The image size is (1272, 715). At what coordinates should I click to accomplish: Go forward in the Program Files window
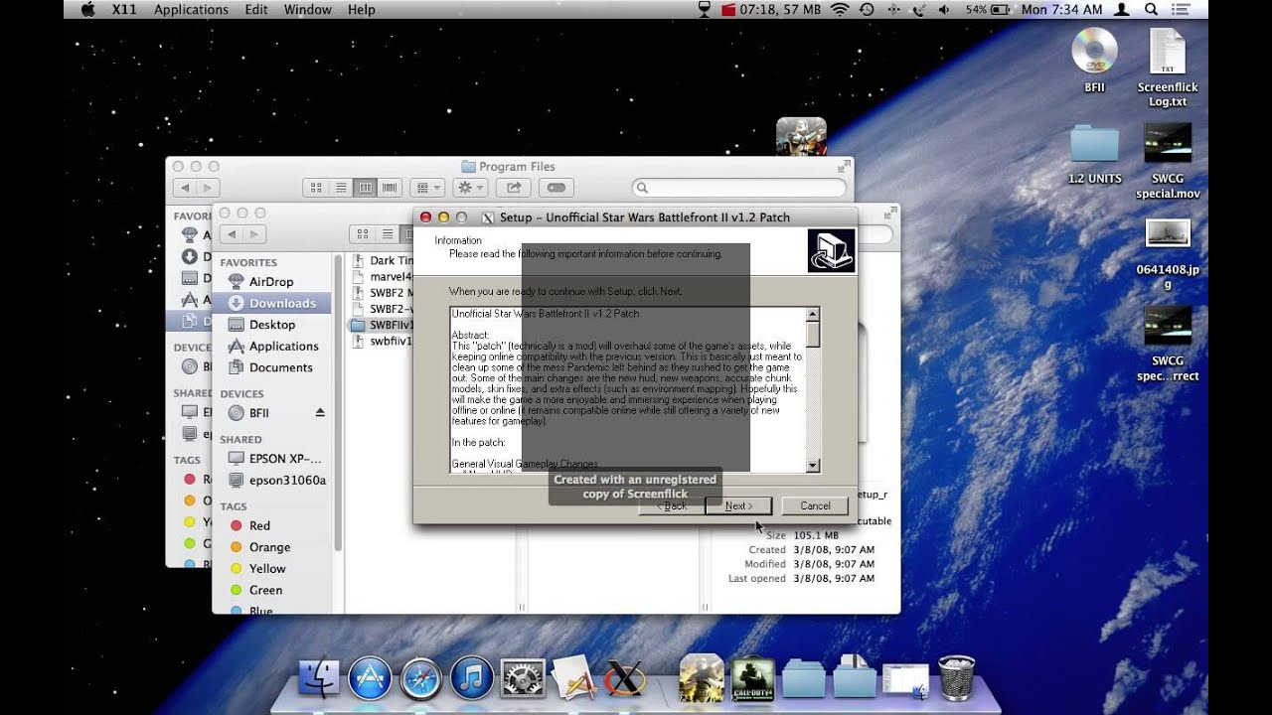[208, 187]
